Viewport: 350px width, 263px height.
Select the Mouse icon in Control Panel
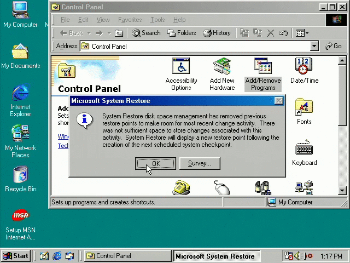click(x=222, y=188)
